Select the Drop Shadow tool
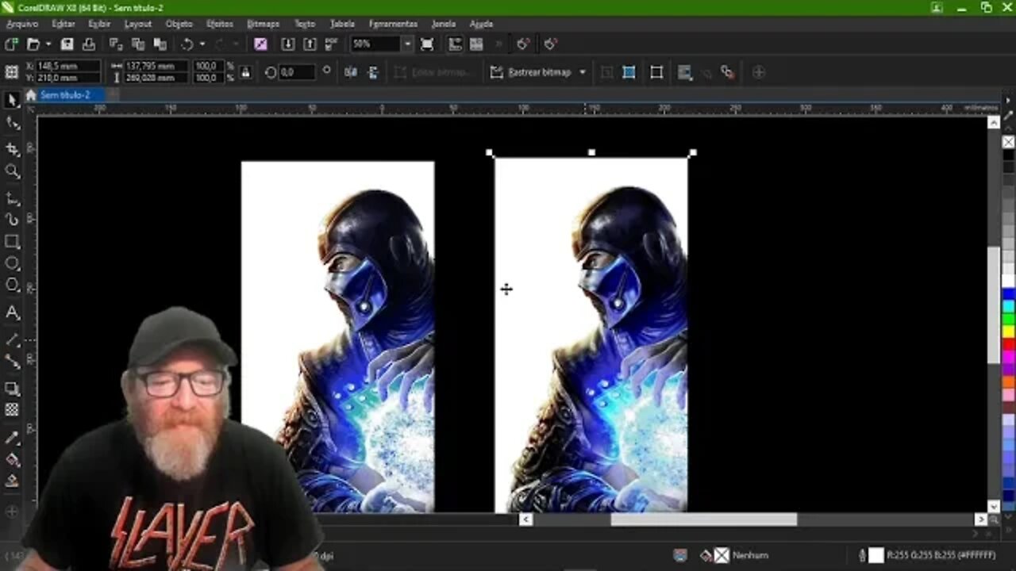 click(12, 389)
